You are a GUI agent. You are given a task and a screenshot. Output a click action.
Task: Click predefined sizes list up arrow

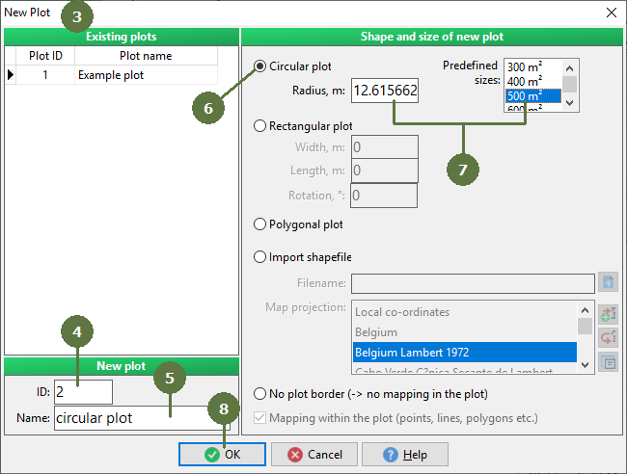570,68
